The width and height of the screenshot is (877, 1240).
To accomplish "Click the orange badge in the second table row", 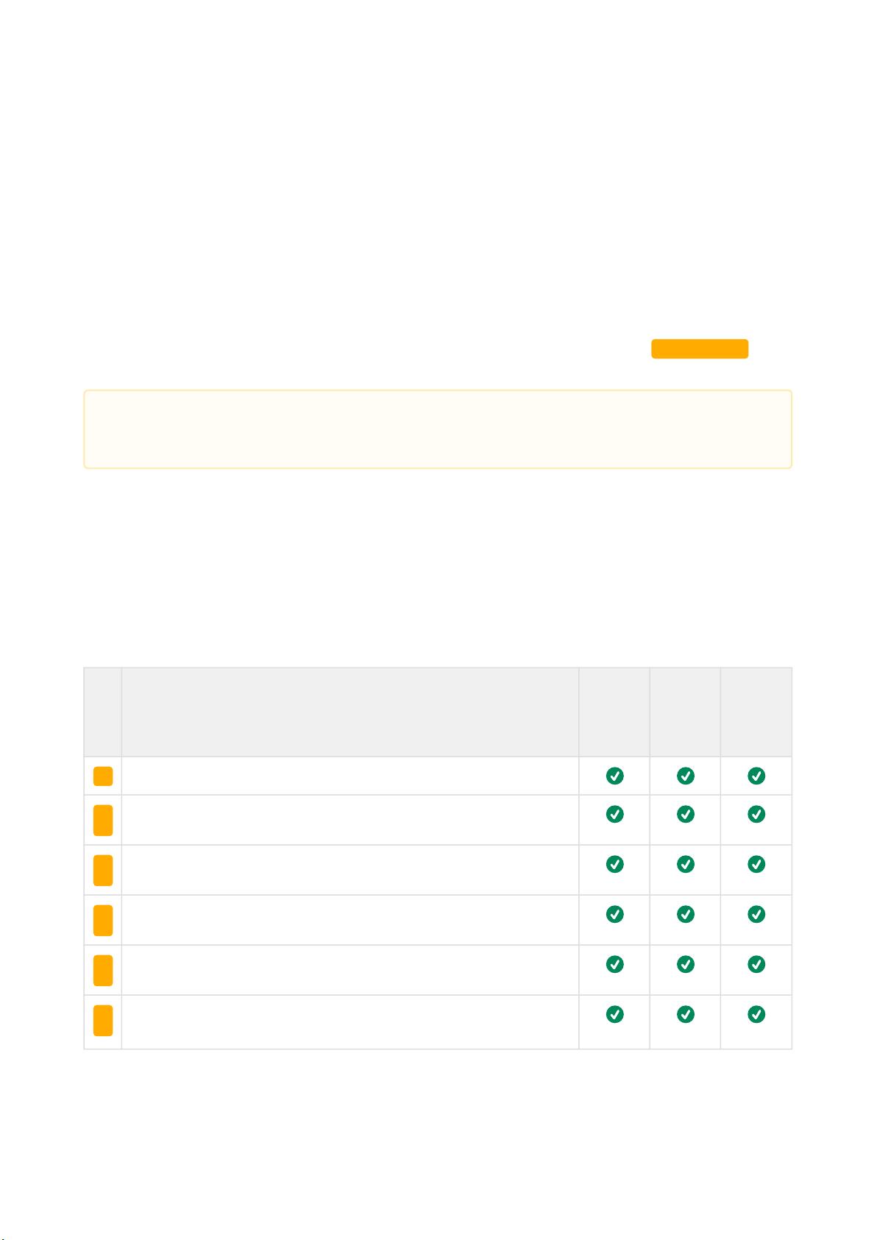I will point(103,820).
